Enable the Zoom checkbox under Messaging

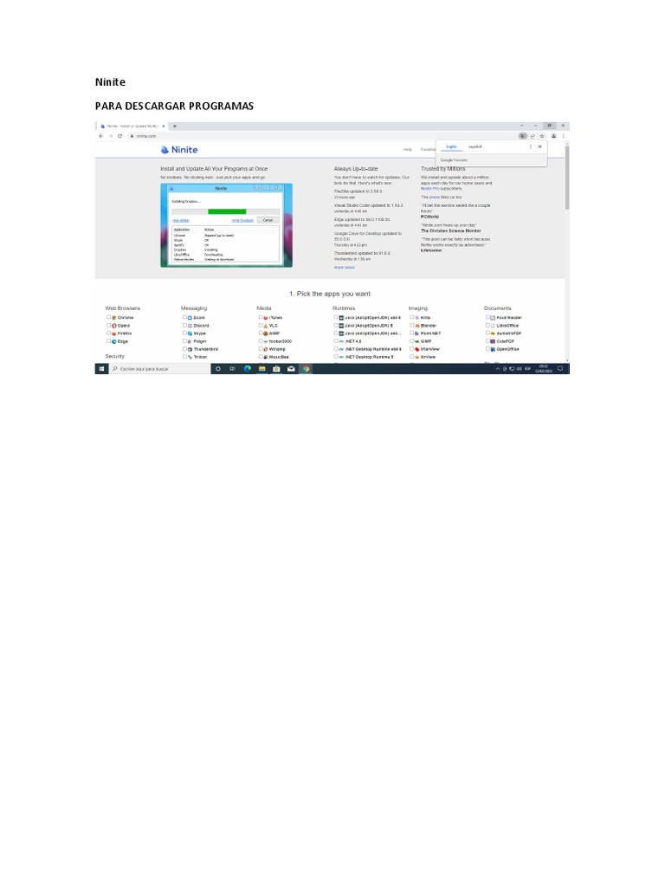click(184, 317)
